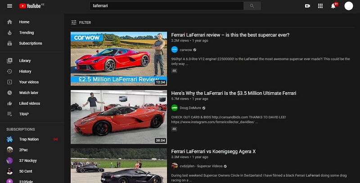This screenshot has height=183, width=360.
Task: Open the TRAP playlist item
Action: [x=32, y=114]
